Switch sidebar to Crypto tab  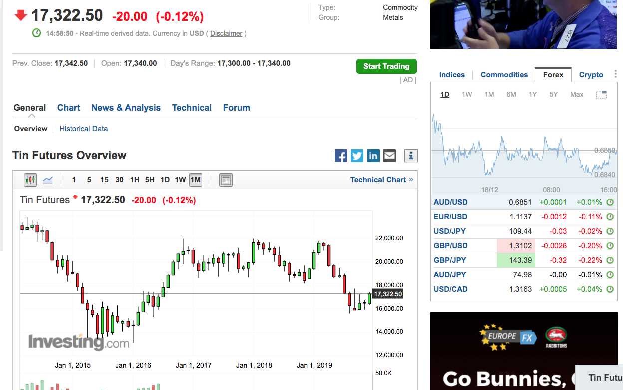click(591, 75)
